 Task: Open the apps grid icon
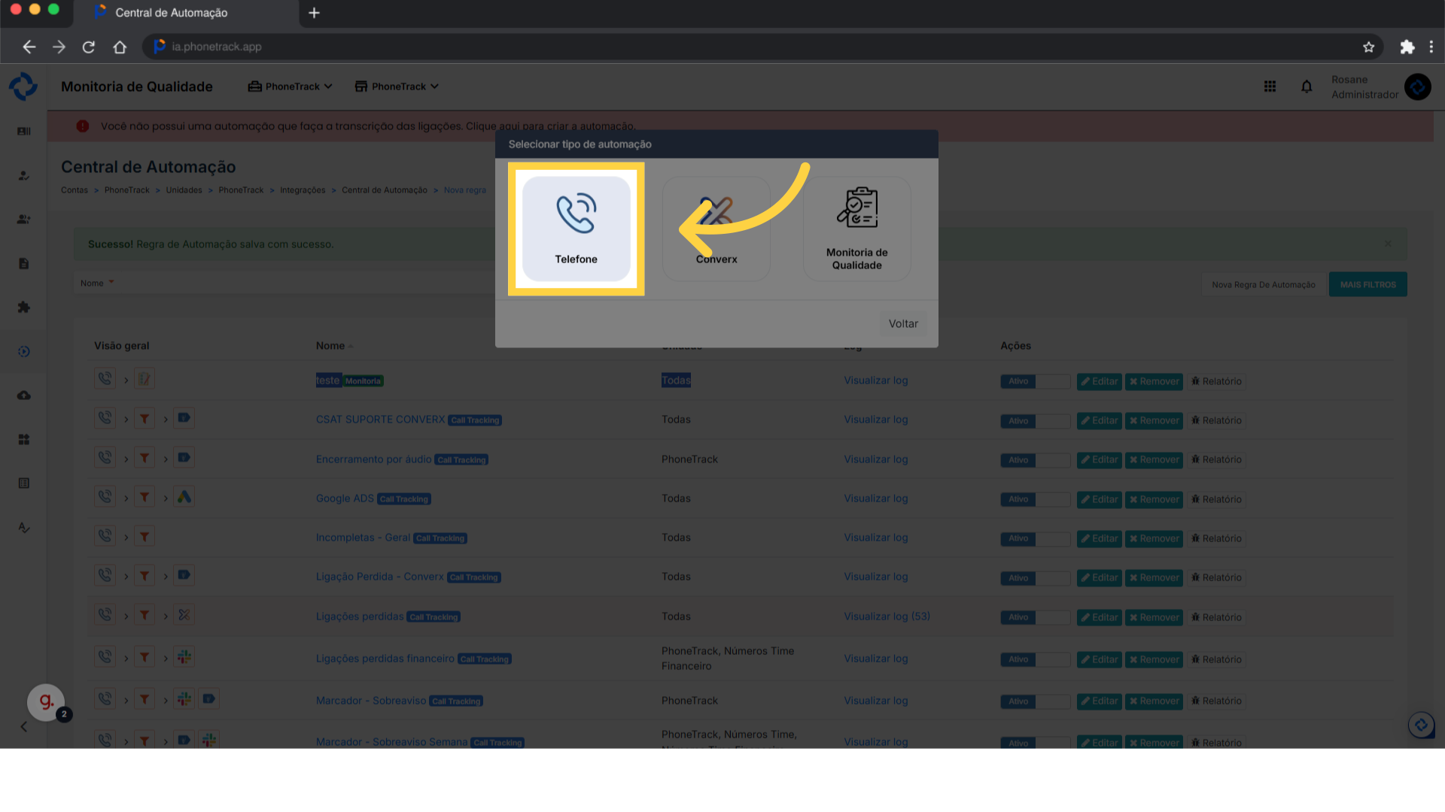(1270, 86)
